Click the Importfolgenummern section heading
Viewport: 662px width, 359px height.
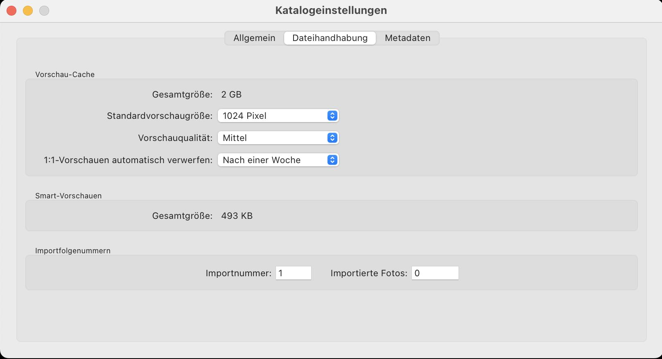(x=73, y=251)
